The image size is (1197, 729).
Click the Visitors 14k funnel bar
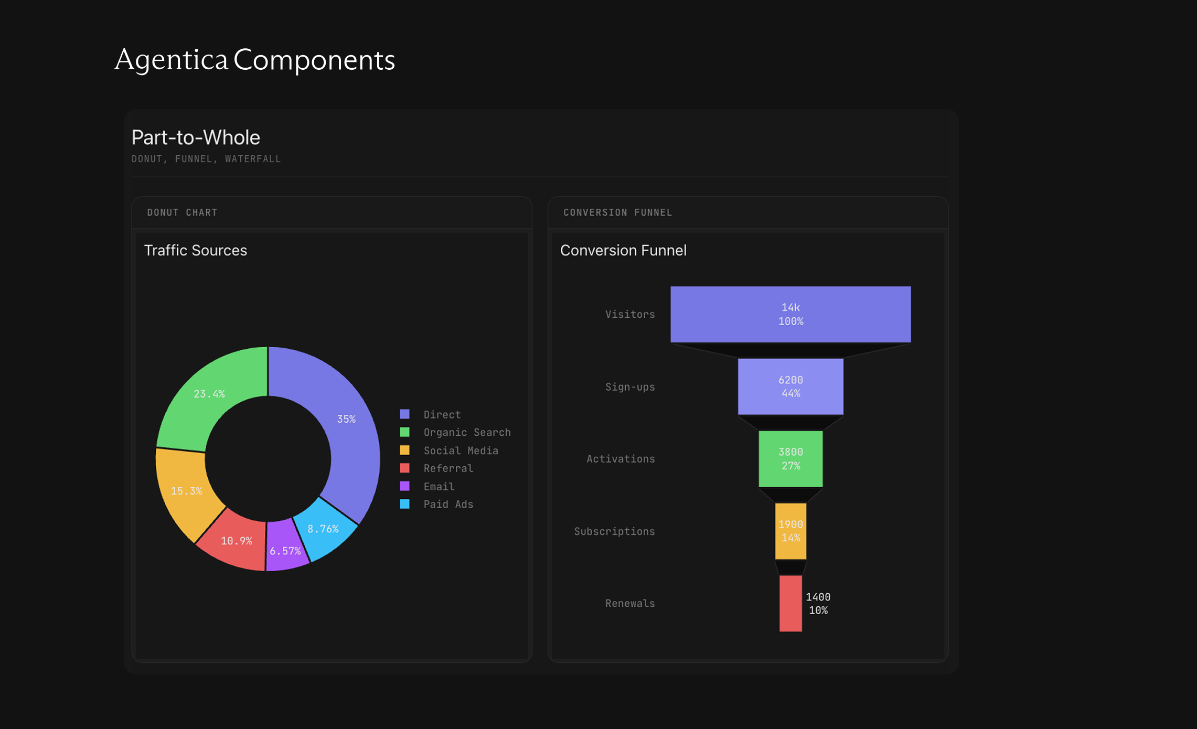pos(790,314)
